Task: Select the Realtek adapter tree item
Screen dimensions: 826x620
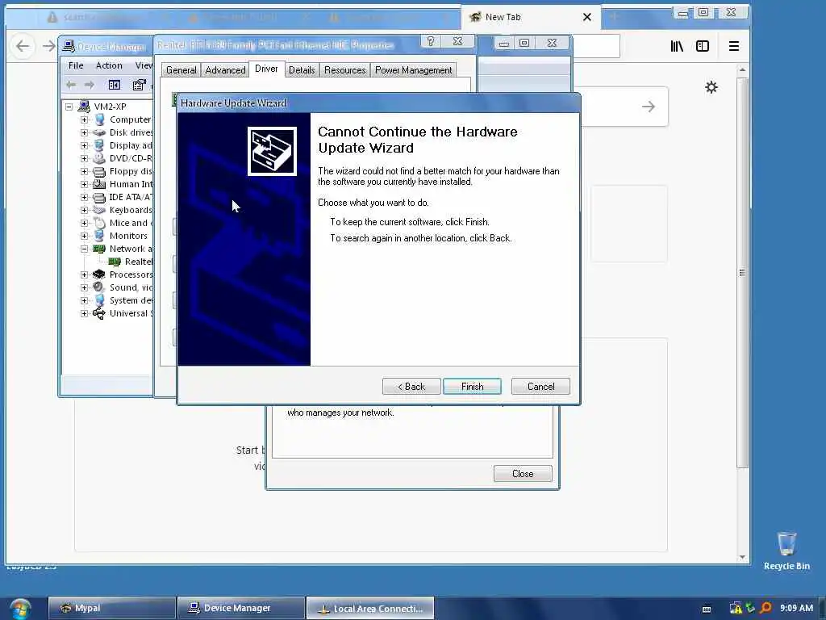Action: click(131, 262)
